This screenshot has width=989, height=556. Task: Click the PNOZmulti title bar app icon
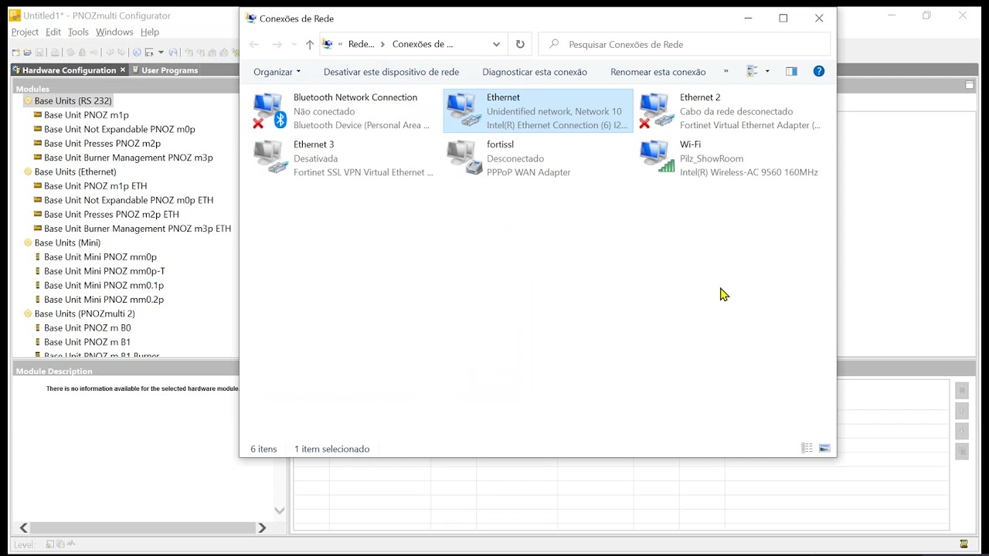pos(14,15)
